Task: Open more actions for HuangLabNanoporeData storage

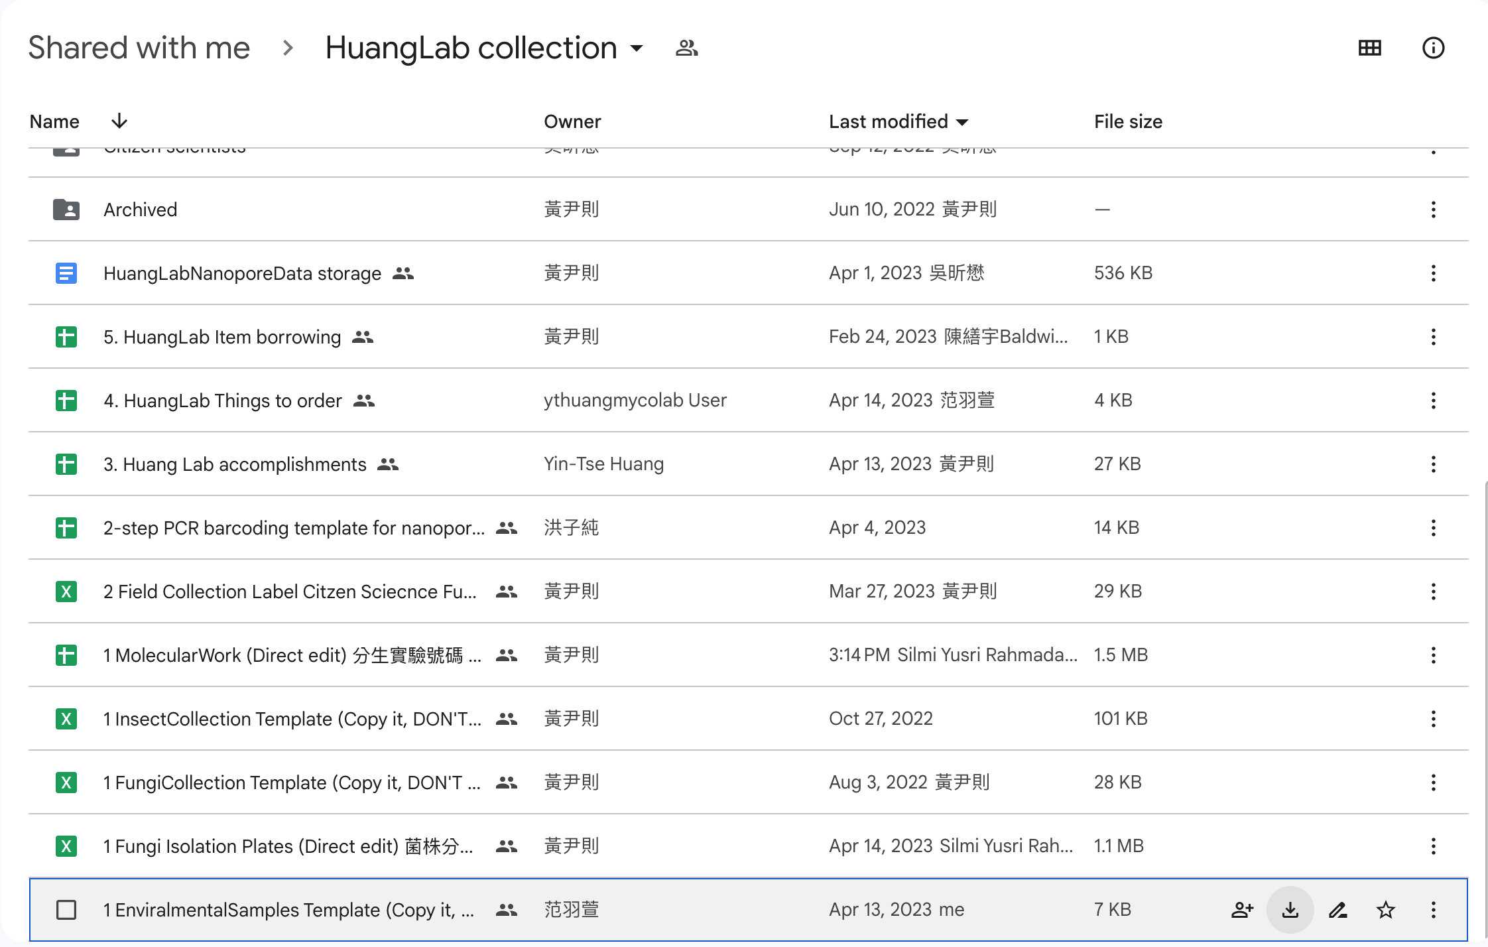Action: coord(1433,273)
